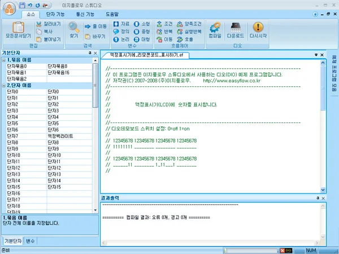Open the 찾기 magnifier tool
339x254 pixels.
point(74,28)
